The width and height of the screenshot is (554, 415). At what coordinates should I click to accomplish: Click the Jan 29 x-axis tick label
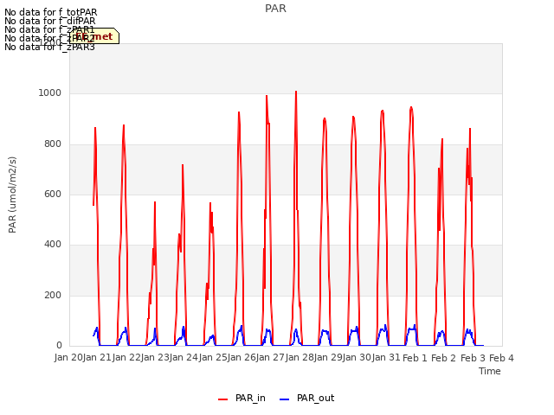coord(328,358)
